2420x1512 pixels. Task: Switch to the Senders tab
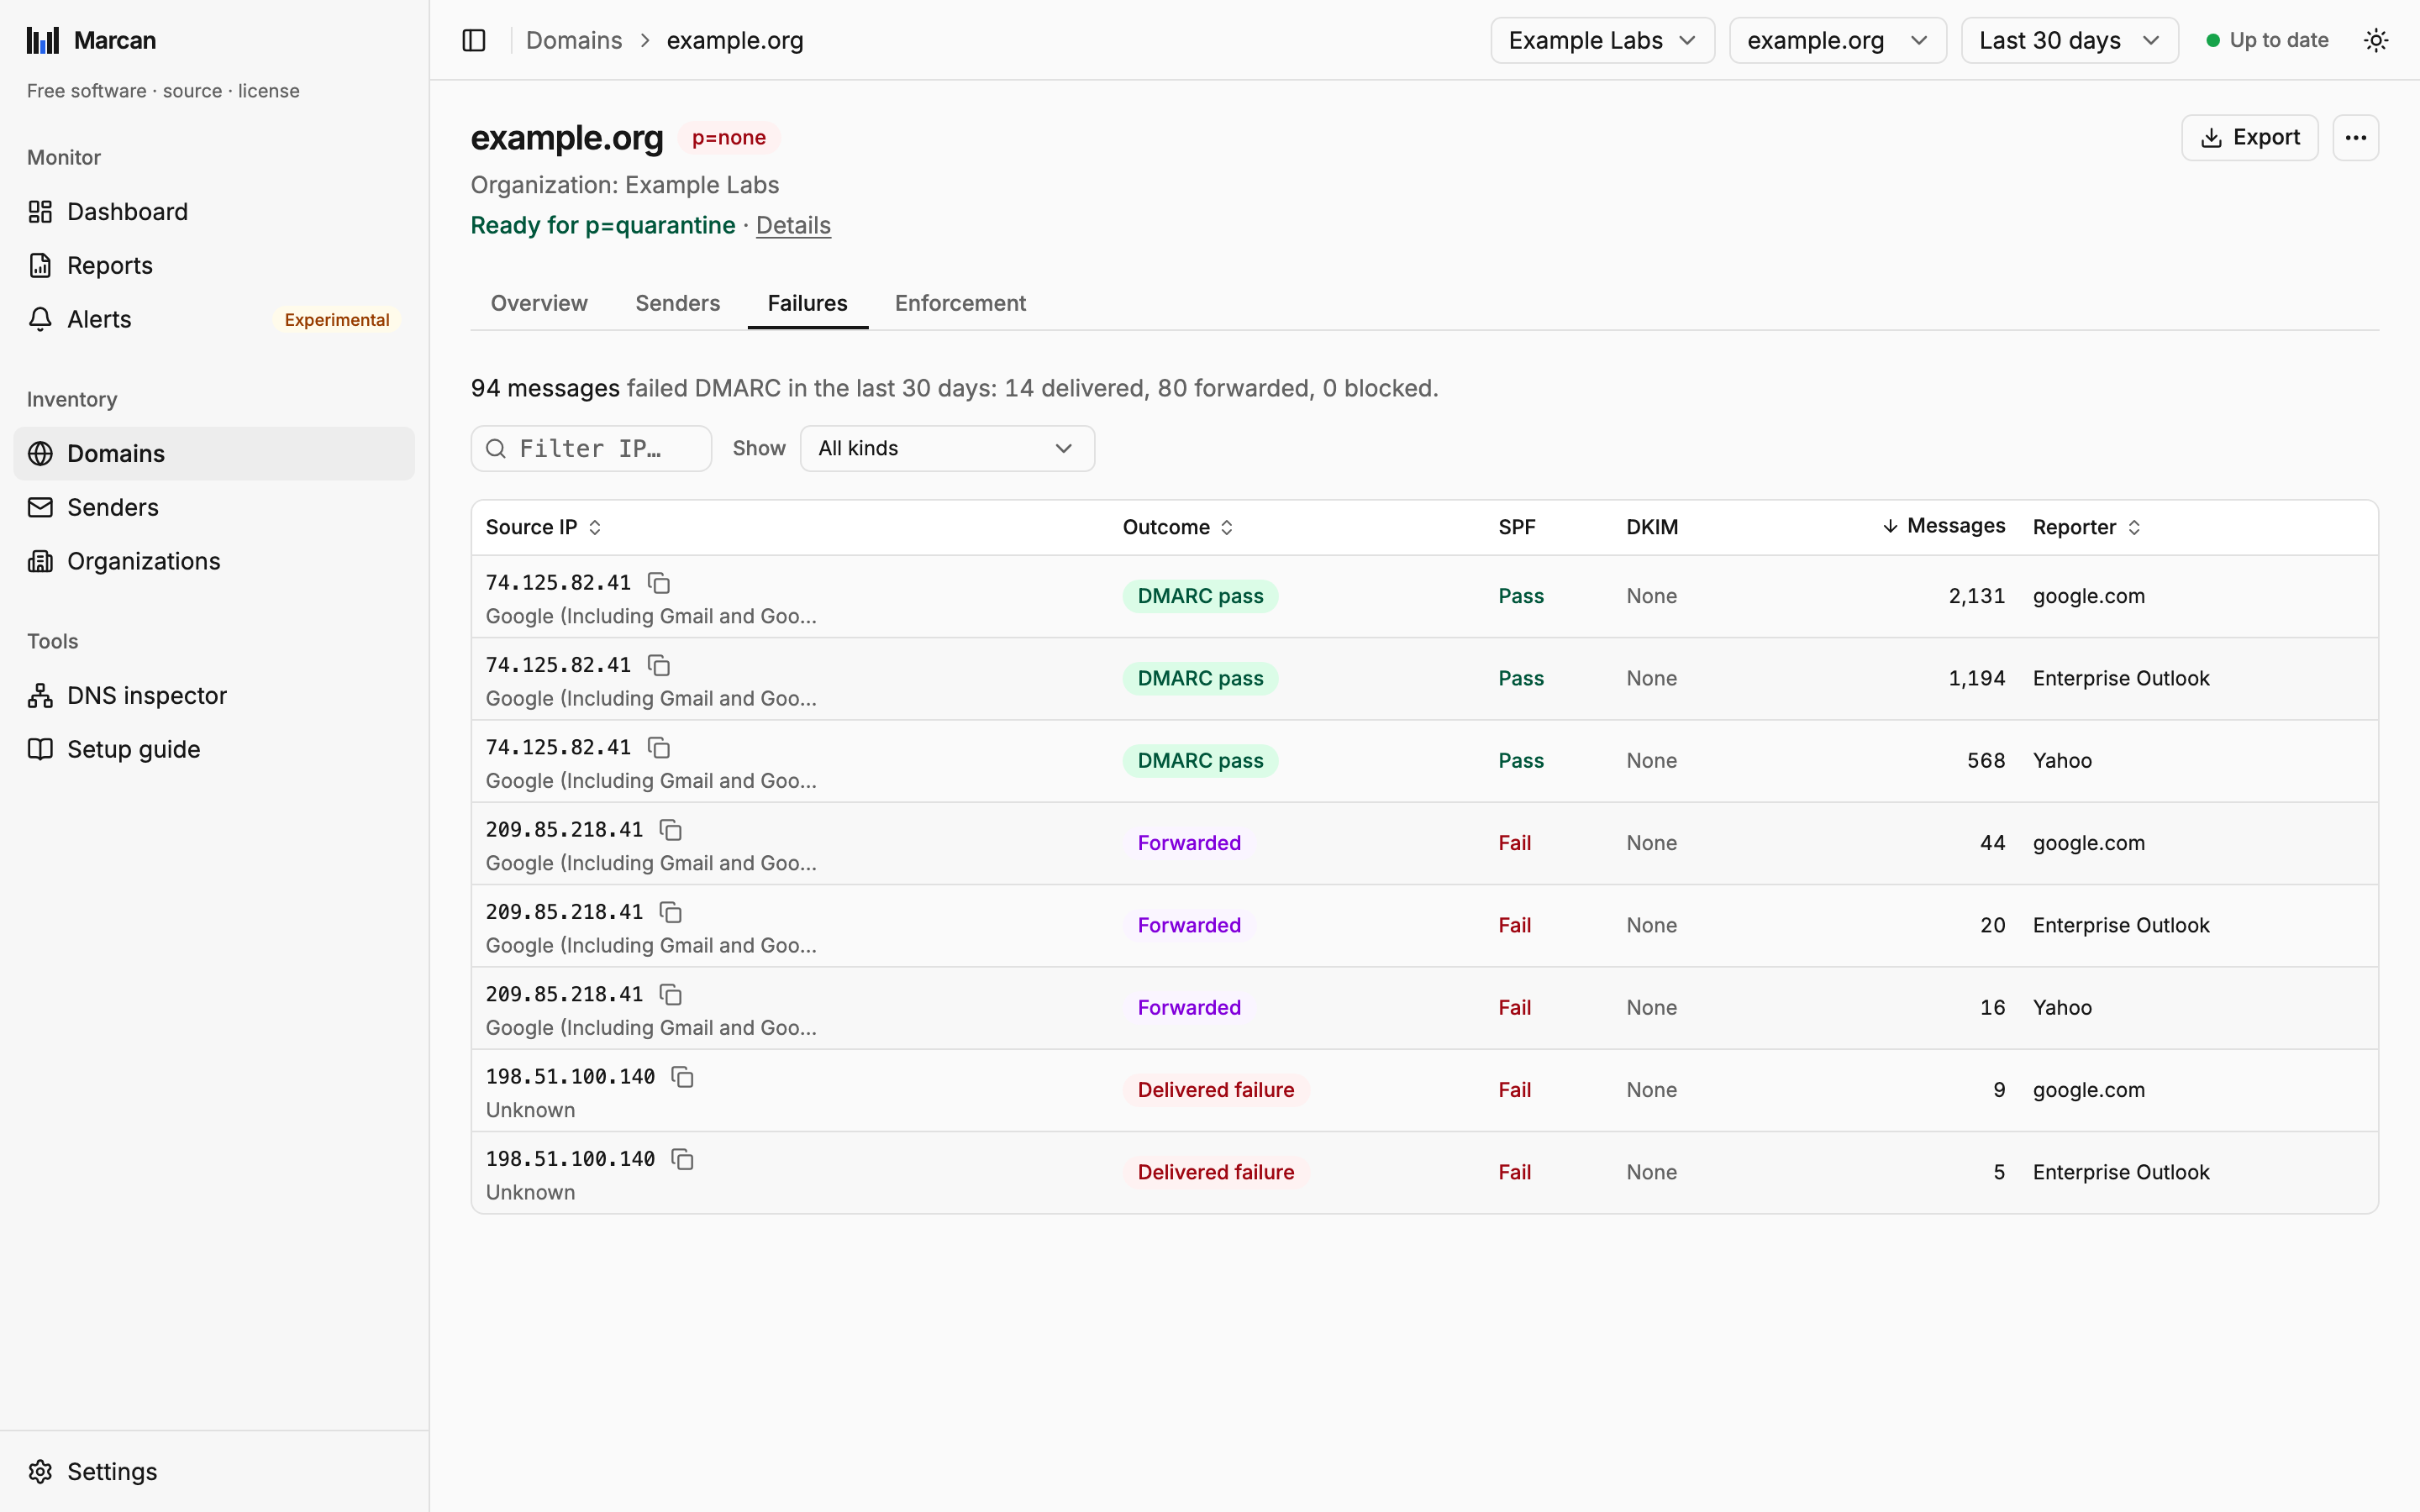pyautogui.click(x=677, y=303)
